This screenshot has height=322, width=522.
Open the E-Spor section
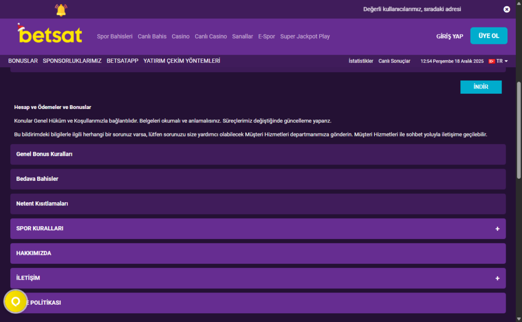[267, 37]
